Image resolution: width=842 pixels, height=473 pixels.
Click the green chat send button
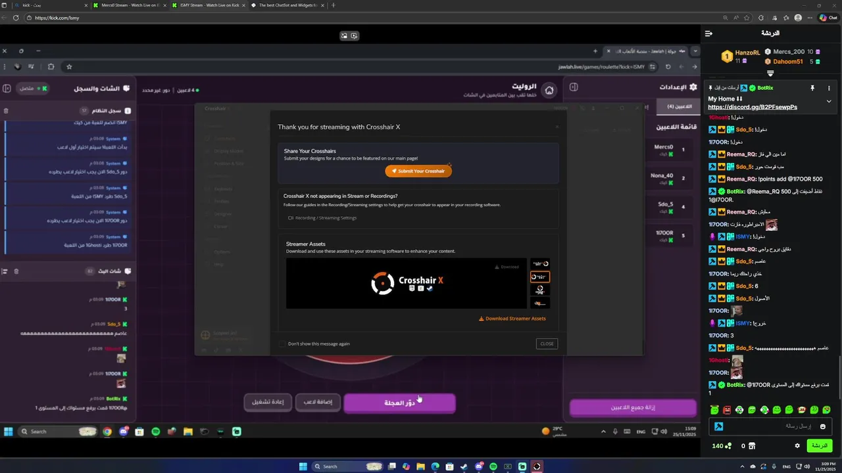[819, 445]
